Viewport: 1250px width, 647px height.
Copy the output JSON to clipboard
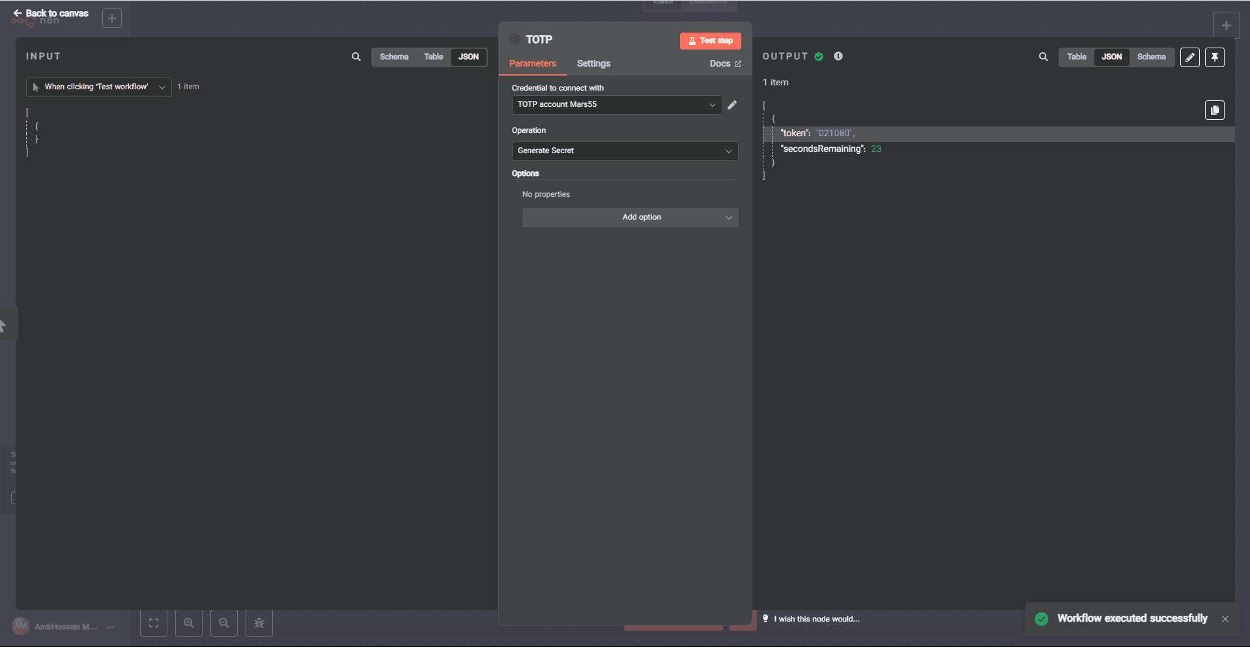(1215, 110)
